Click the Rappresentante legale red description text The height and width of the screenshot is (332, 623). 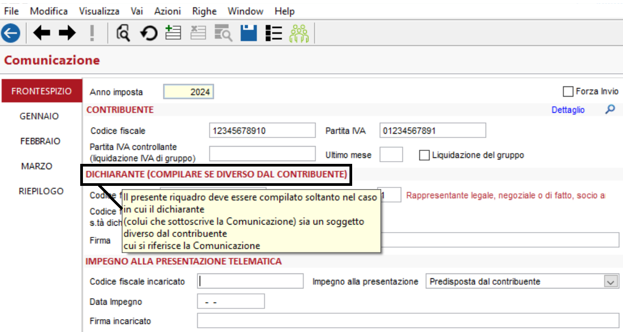click(x=506, y=196)
